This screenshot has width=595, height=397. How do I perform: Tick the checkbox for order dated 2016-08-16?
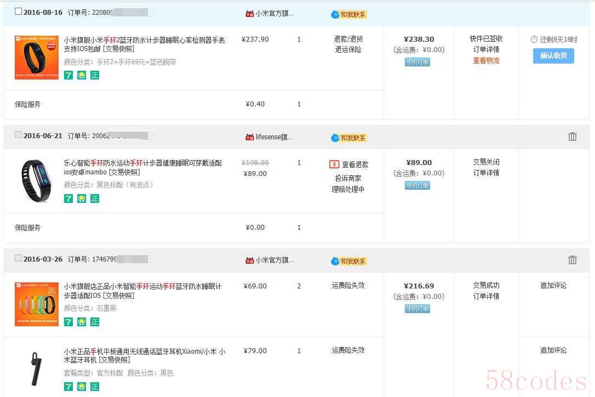coord(18,12)
